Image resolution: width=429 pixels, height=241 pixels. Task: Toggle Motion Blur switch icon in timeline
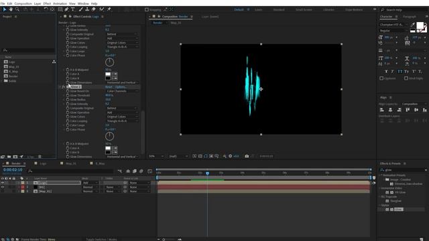click(x=141, y=171)
